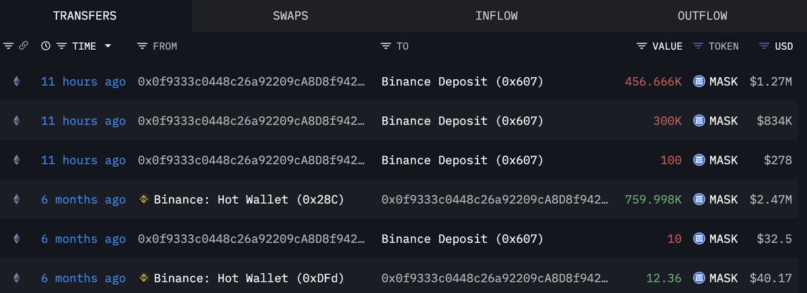
Task: Click the purple USD filter icon
Action: (x=764, y=46)
